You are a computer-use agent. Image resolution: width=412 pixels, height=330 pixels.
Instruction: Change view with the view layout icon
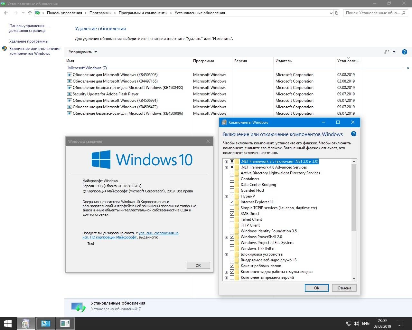[x=387, y=52]
